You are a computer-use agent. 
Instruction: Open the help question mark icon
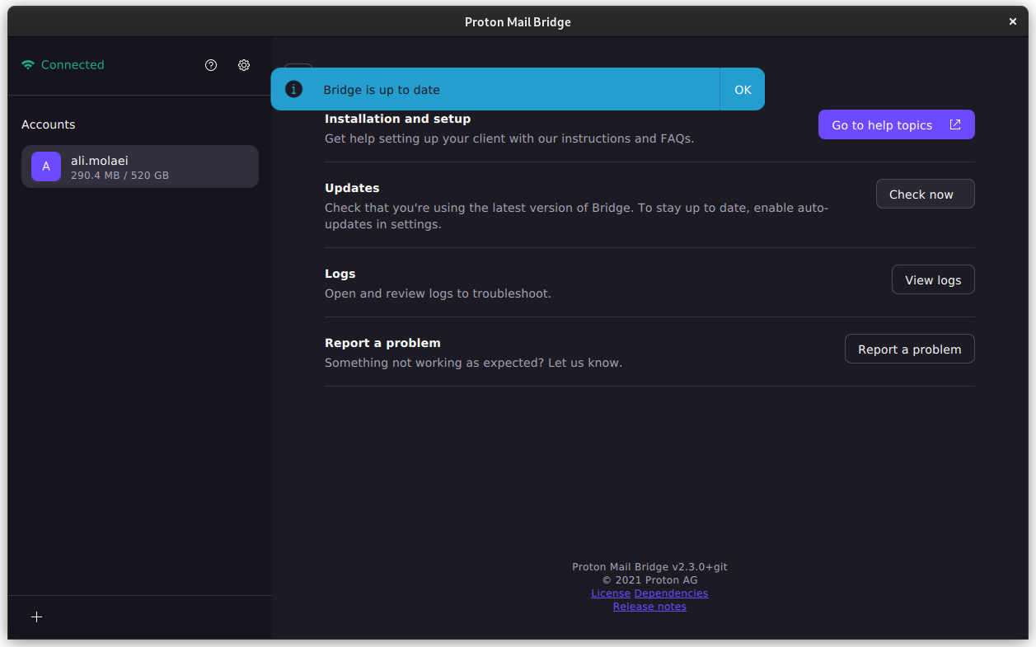click(x=211, y=65)
